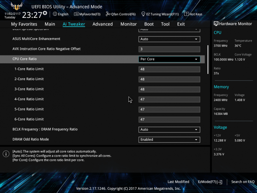Click the Voltage section heading
257x193 pixels.
coord(220,127)
